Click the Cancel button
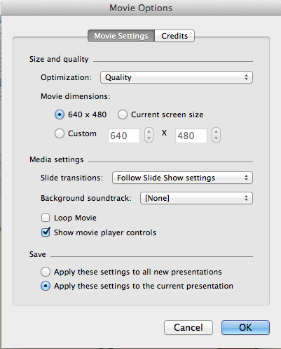 pos(189,327)
